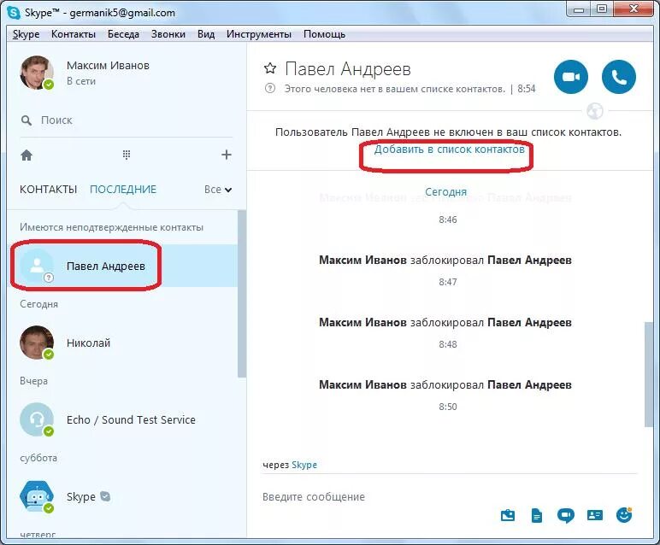Click the Максим Иванов profile name
Viewport: 660px width, 545px height.
tap(108, 65)
